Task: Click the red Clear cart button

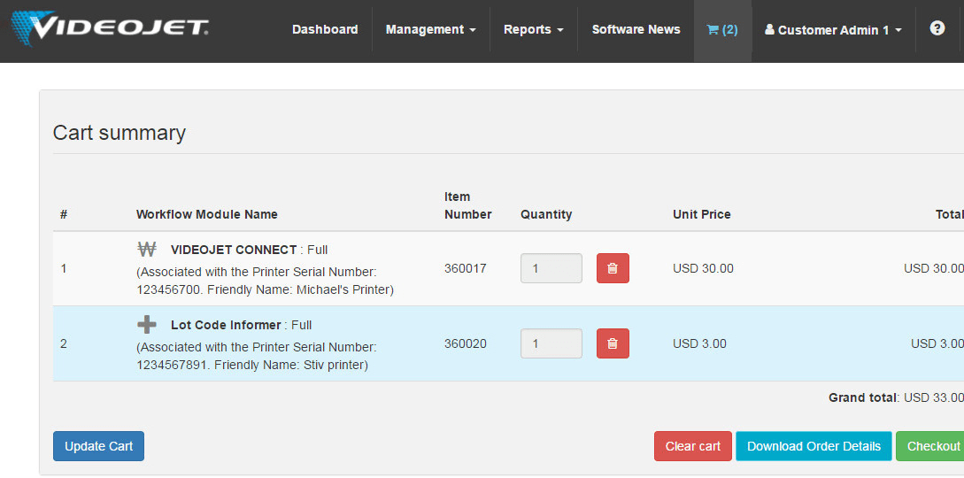Action: pos(693,446)
